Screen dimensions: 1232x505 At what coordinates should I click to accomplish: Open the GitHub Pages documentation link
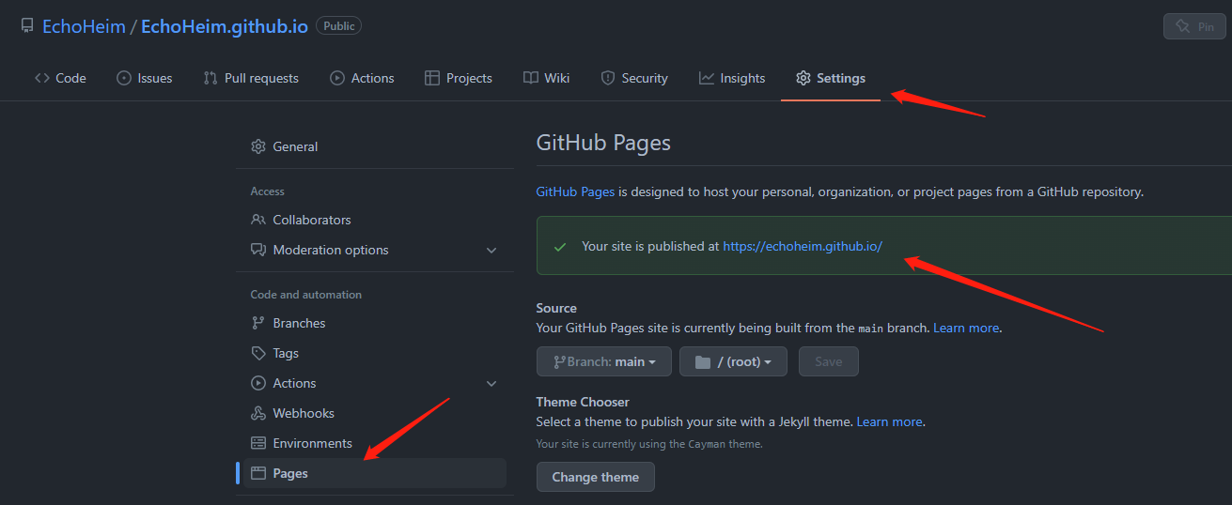click(x=575, y=191)
